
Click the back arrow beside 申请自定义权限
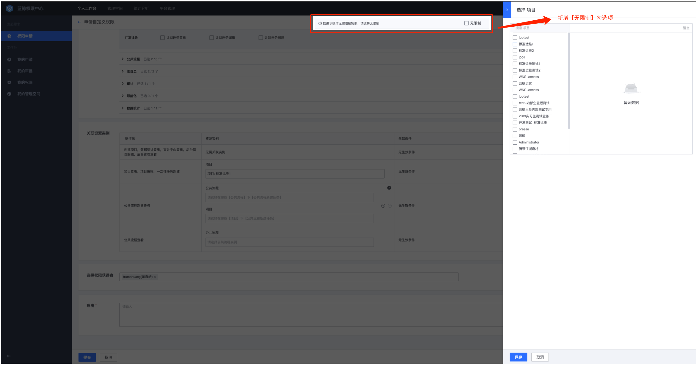pyautogui.click(x=79, y=22)
